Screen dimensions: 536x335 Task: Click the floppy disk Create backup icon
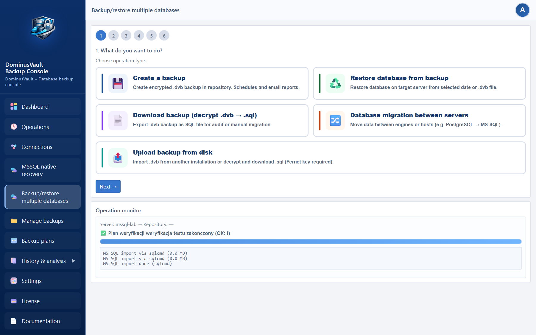pos(118,83)
